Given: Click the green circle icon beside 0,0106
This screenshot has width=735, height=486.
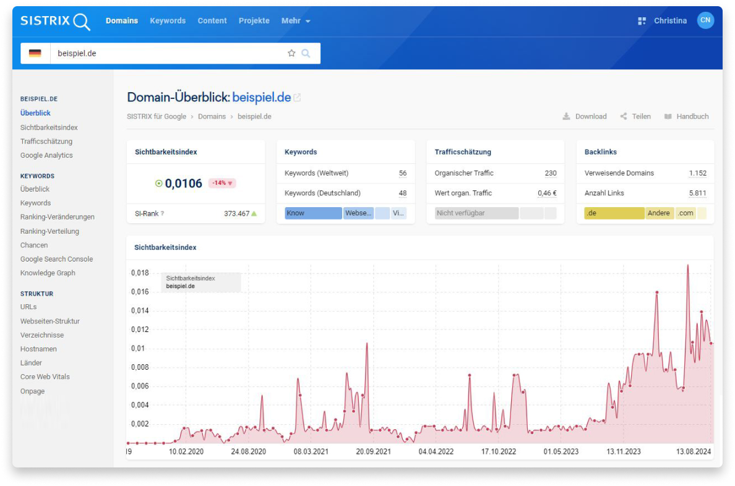Looking at the screenshot, I should [159, 184].
